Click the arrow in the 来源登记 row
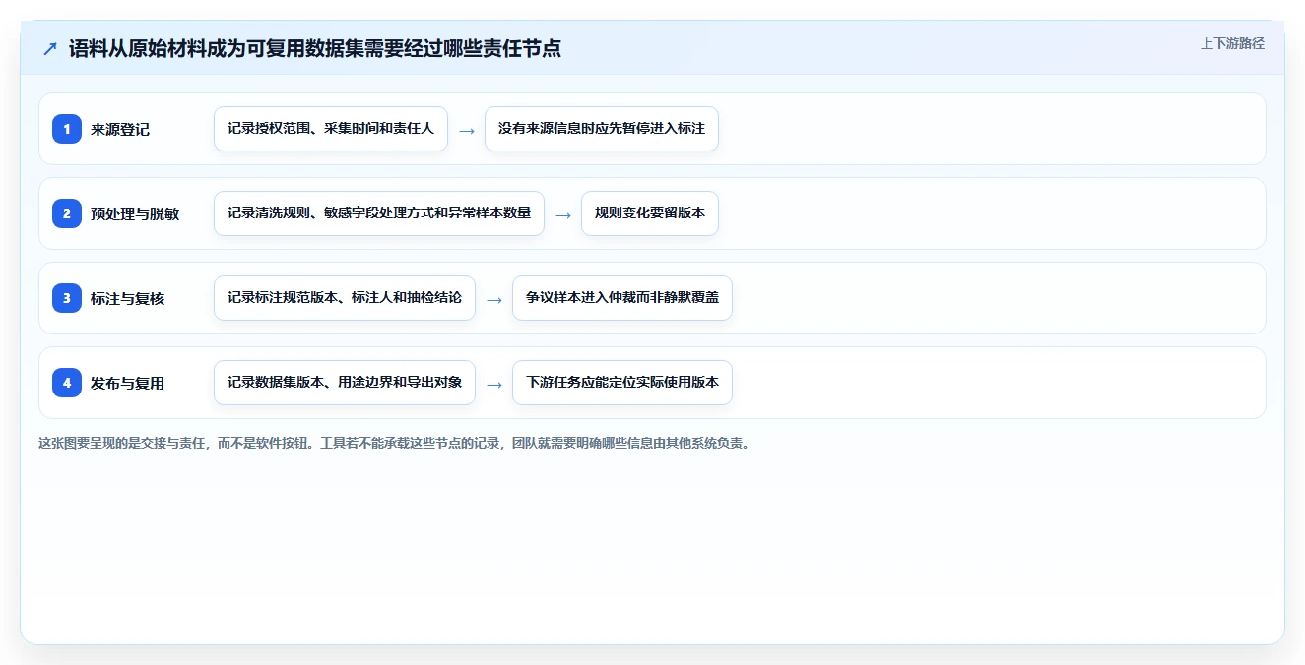 click(x=467, y=130)
